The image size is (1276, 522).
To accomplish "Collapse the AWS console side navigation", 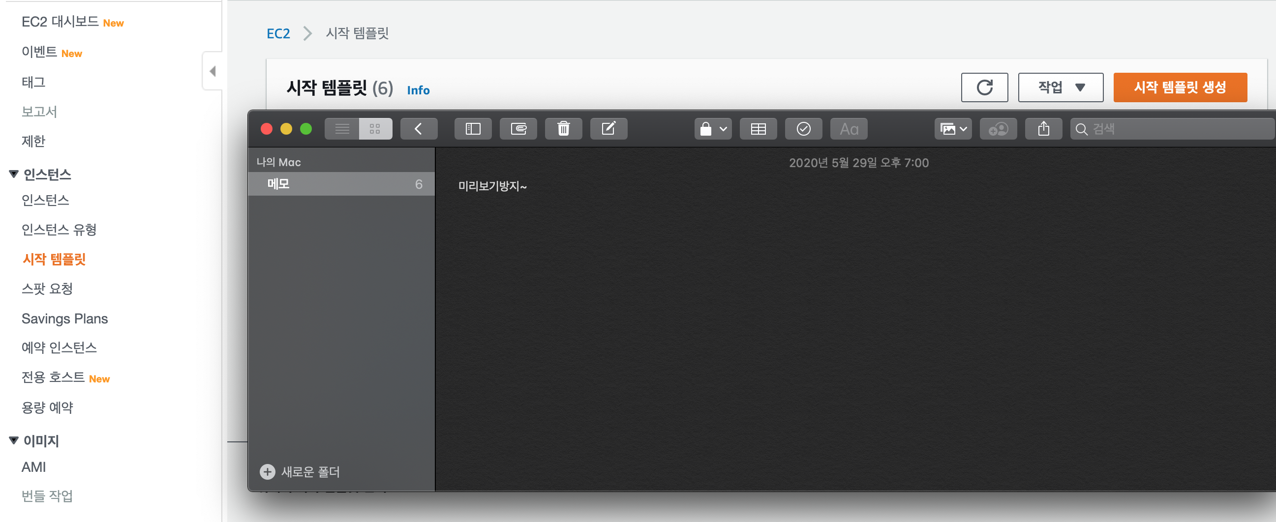I will [213, 71].
